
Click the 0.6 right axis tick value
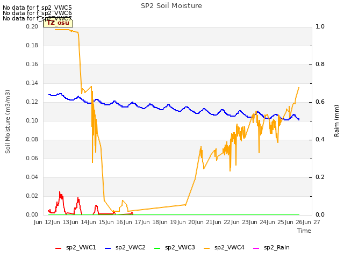click(x=320, y=102)
